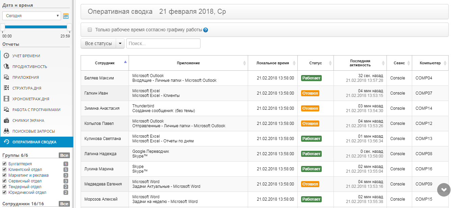Viewport: 452px width, 208px height.
Task: Uncheck the Маркетинг и реклама checkbox
Action: click(4, 175)
